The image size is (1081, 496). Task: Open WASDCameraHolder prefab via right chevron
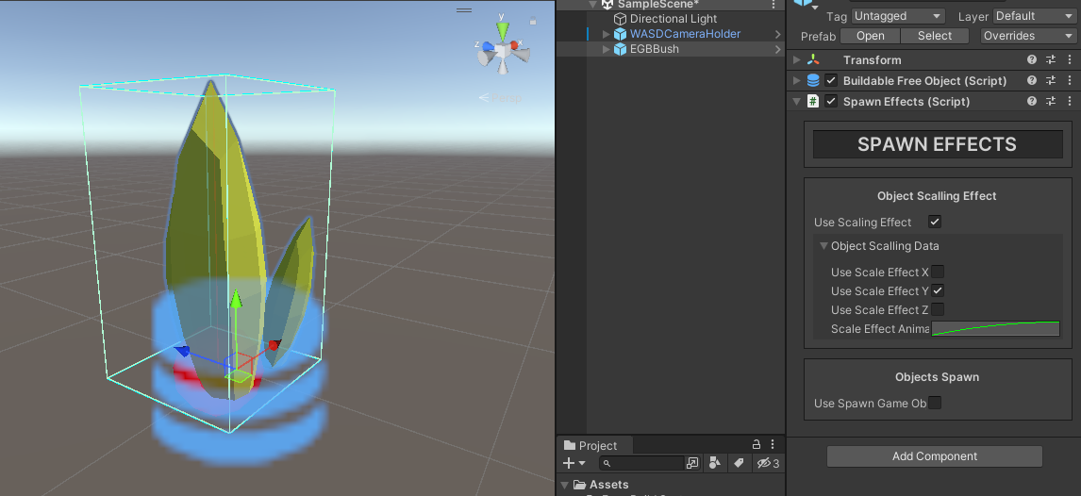777,34
